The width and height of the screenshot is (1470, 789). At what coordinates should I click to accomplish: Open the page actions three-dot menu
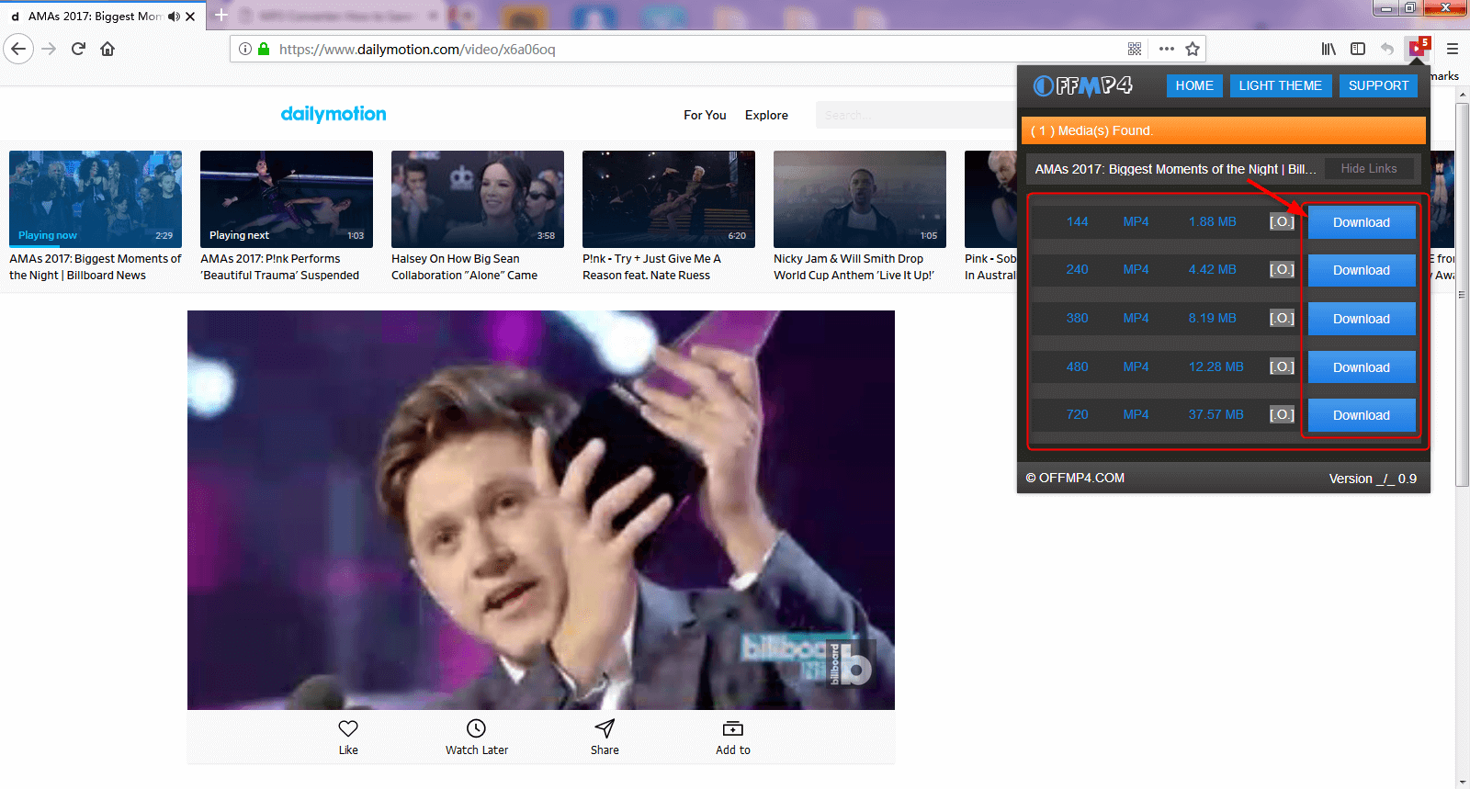pyautogui.click(x=1166, y=49)
